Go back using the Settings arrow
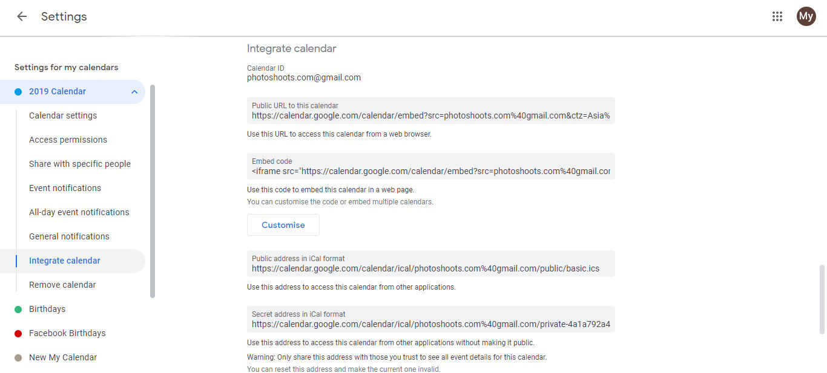Image resolution: width=827 pixels, height=373 pixels. click(22, 16)
